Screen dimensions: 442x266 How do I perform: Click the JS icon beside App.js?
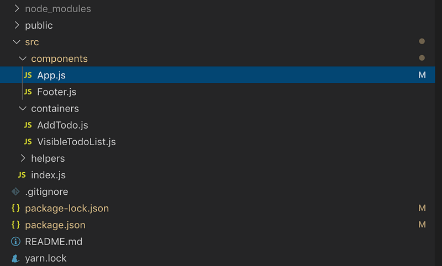(28, 75)
